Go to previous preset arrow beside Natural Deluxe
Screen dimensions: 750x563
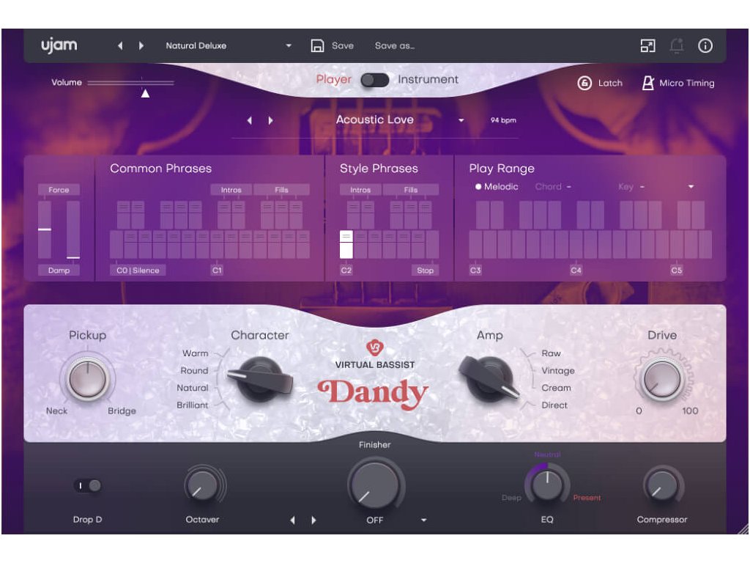[120, 45]
